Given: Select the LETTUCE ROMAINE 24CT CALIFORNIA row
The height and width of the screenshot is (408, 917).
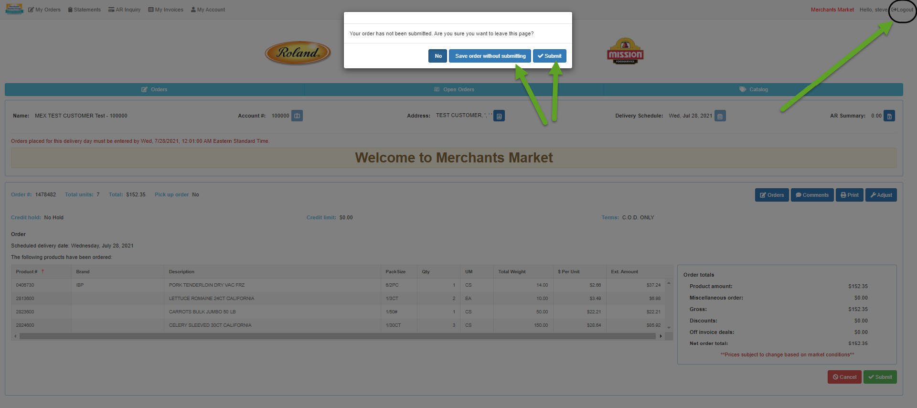Looking at the screenshot, I should 338,299.
